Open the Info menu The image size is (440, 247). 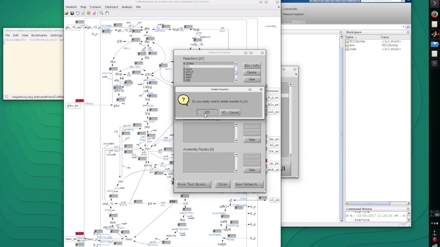[x=138, y=7]
